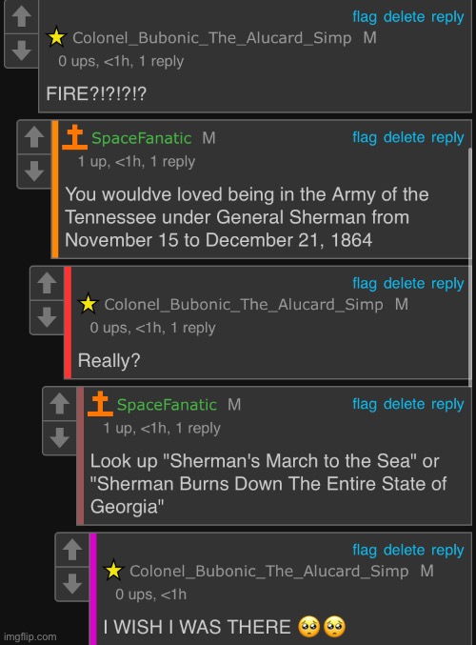Upvote the "FIRE?!?!?!?" comment

coord(21,16)
